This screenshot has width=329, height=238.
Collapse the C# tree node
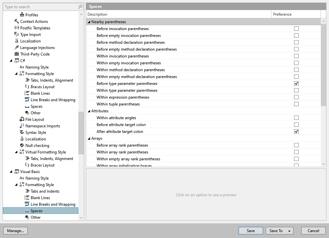[x=11, y=60]
